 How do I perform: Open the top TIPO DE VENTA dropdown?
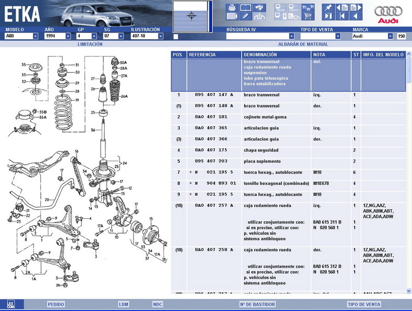pyautogui.click(x=320, y=36)
